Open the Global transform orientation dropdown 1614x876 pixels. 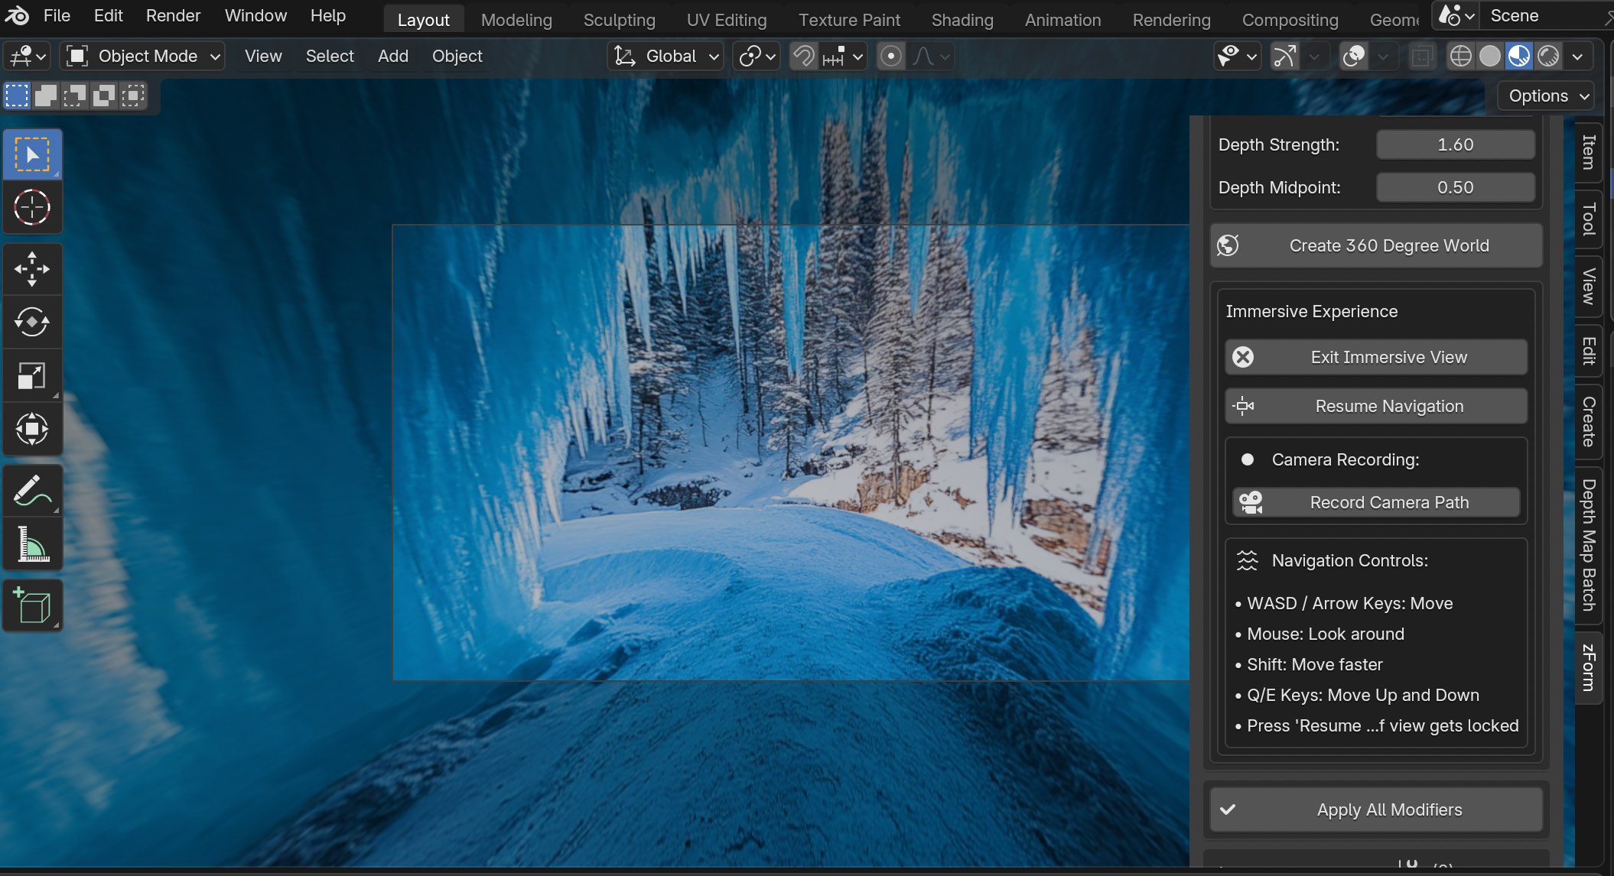pos(666,56)
